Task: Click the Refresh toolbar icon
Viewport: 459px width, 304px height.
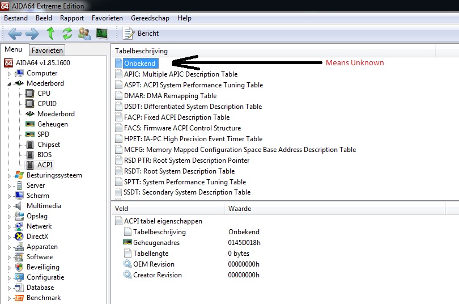Action: coord(67,33)
